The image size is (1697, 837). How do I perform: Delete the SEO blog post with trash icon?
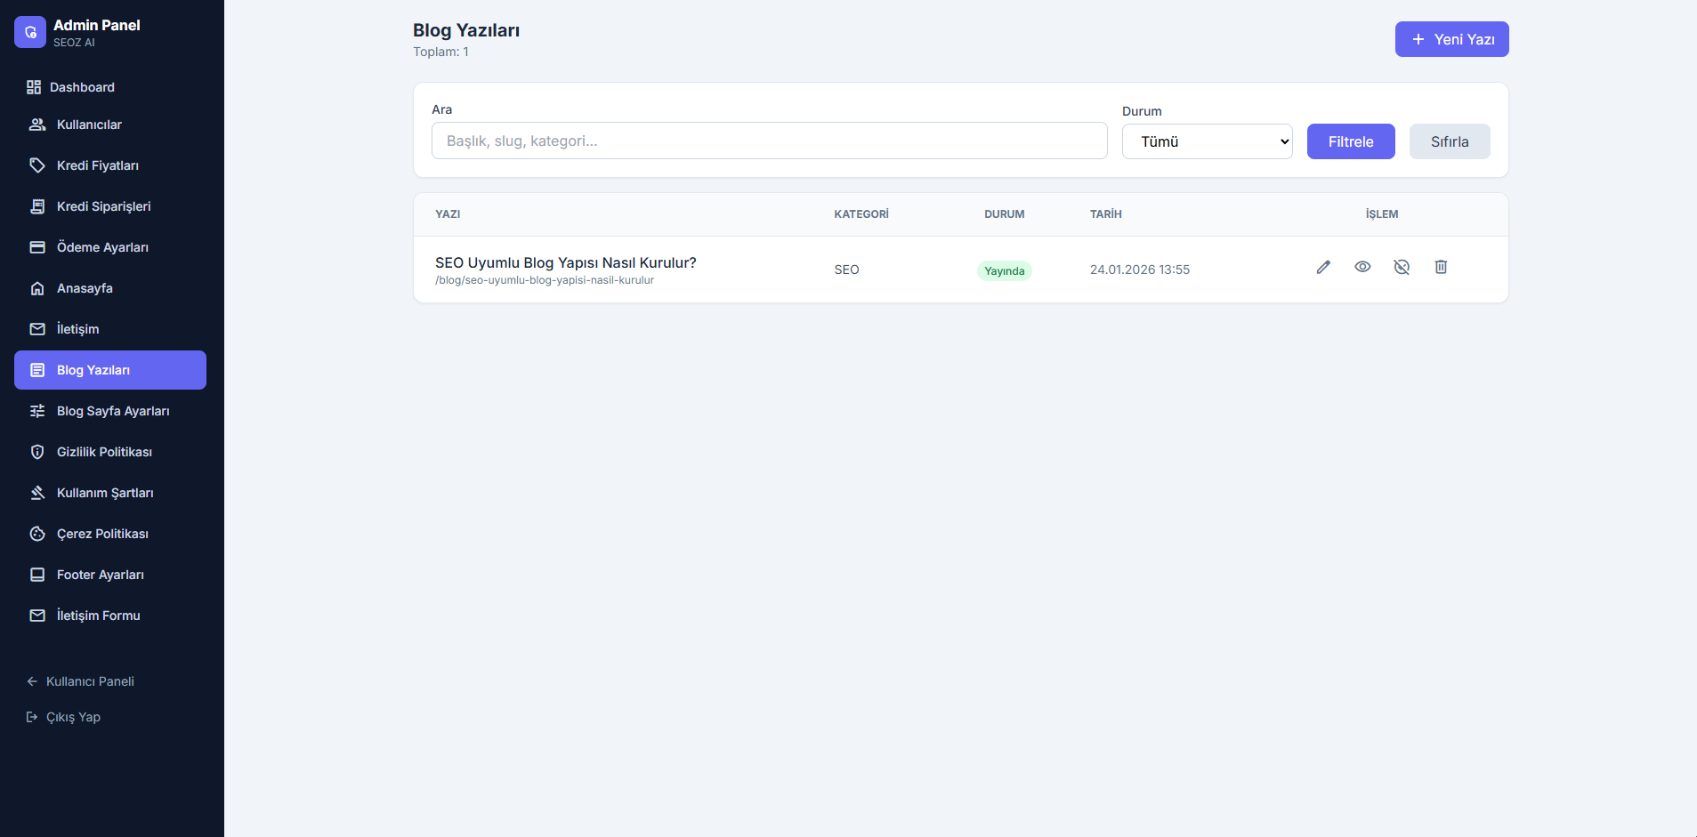pos(1441,267)
